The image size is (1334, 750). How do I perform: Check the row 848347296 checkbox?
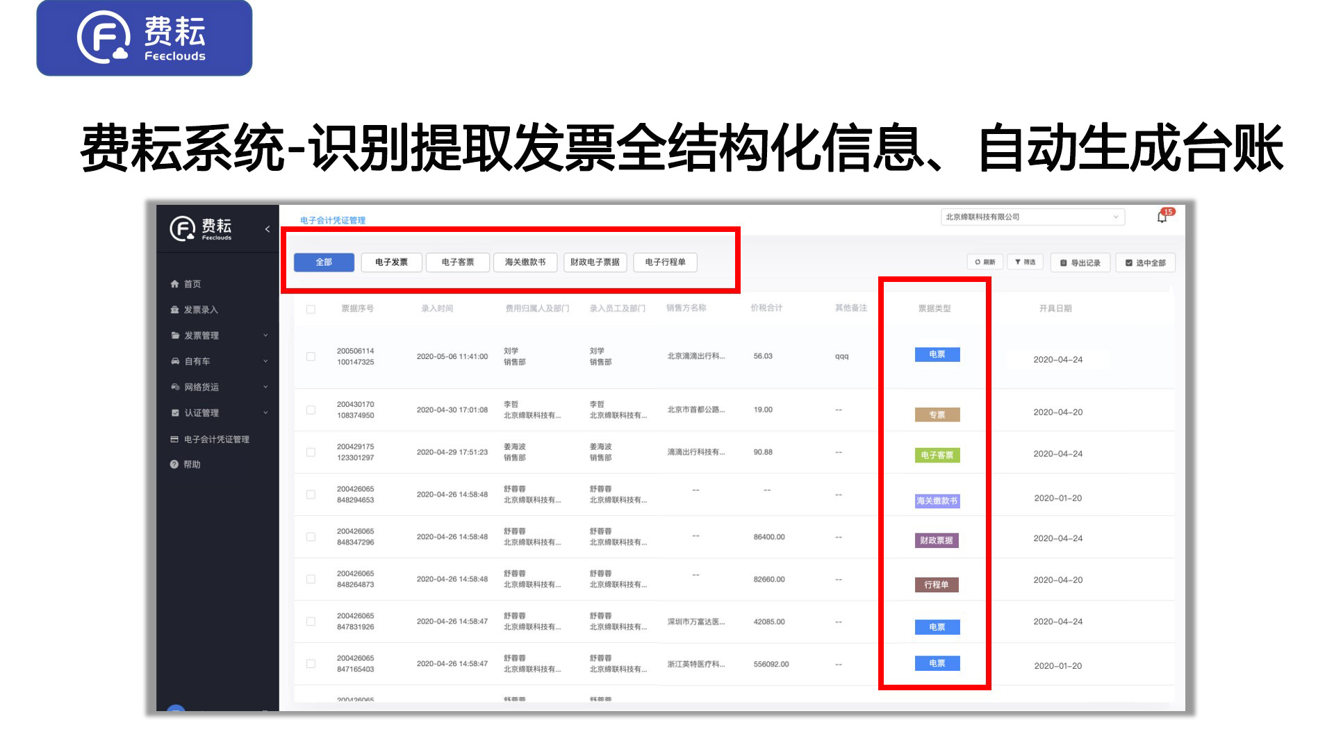click(x=311, y=537)
